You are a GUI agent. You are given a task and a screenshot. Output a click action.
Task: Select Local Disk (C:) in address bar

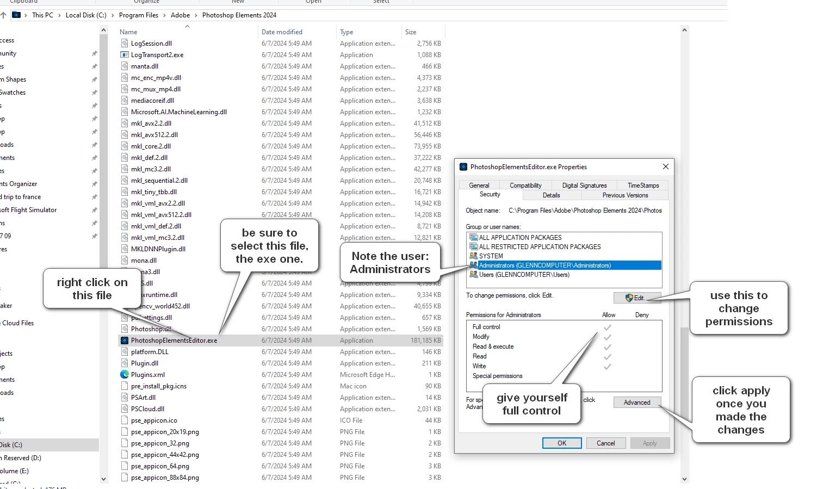pyautogui.click(x=86, y=15)
